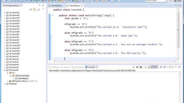Expand the testInput project
184x103 pixels.
[5, 84]
